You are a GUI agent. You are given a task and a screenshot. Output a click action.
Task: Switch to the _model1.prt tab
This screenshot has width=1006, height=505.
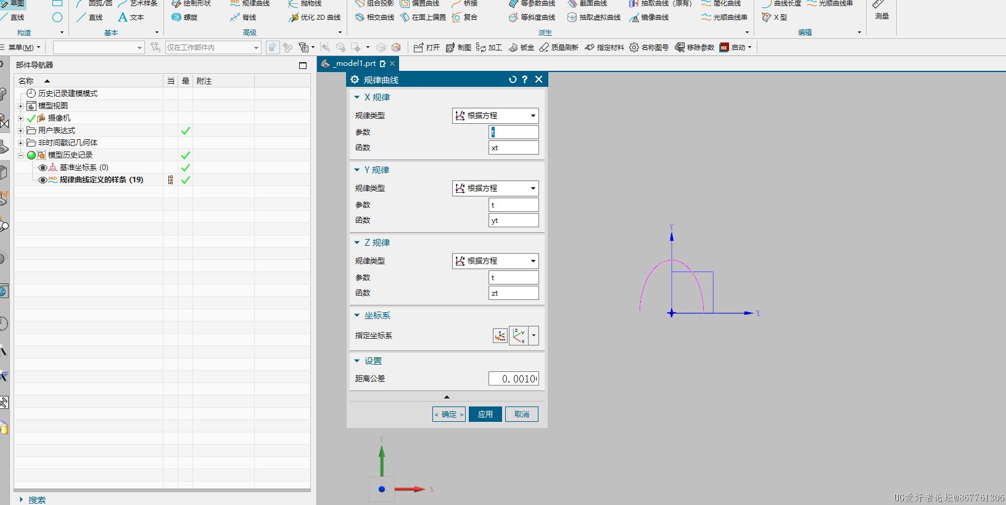pyautogui.click(x=358, y=63)
